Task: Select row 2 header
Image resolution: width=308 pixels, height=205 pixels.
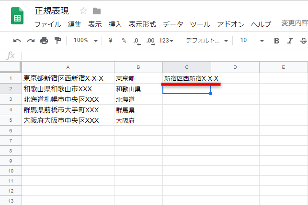Action: [11, 88]
